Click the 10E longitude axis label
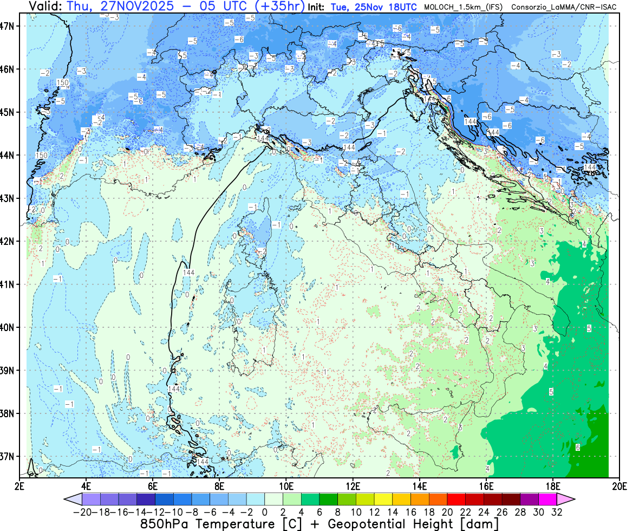The height and width of the screenshot is (531, 639). click(x=286, y=485)
